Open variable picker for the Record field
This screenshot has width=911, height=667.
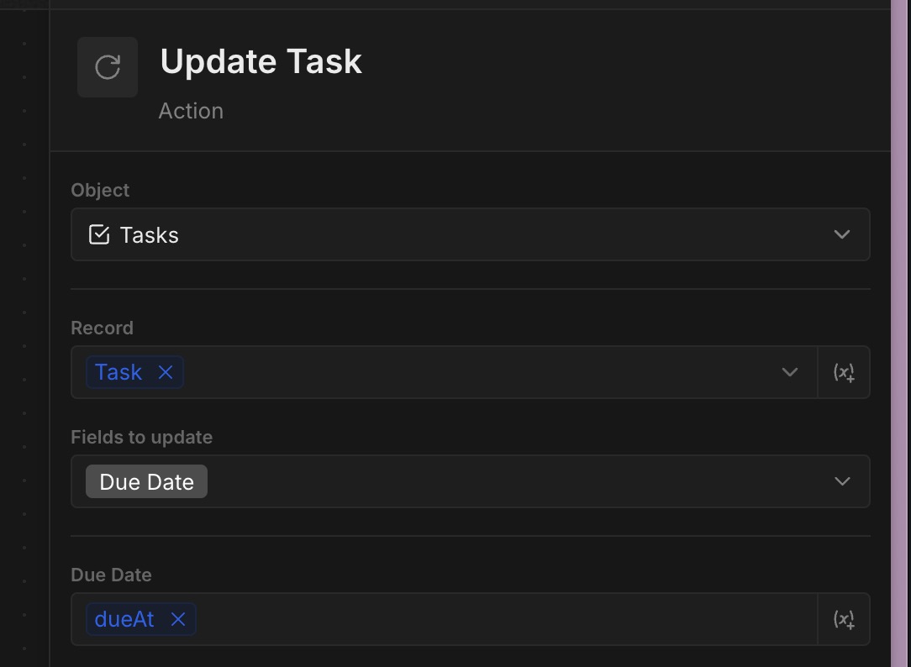click(x=844, y=372)
